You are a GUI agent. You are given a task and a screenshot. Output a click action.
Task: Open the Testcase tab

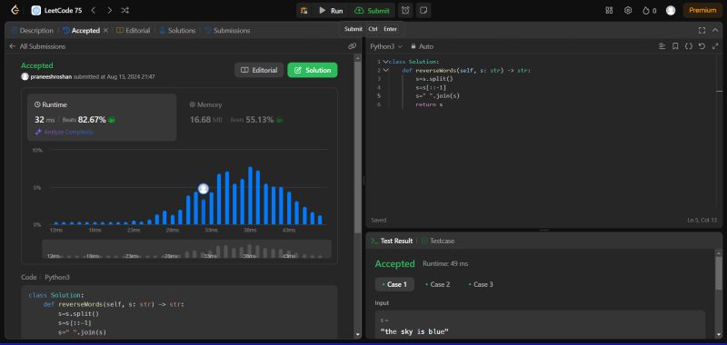[x=438, y=241]
